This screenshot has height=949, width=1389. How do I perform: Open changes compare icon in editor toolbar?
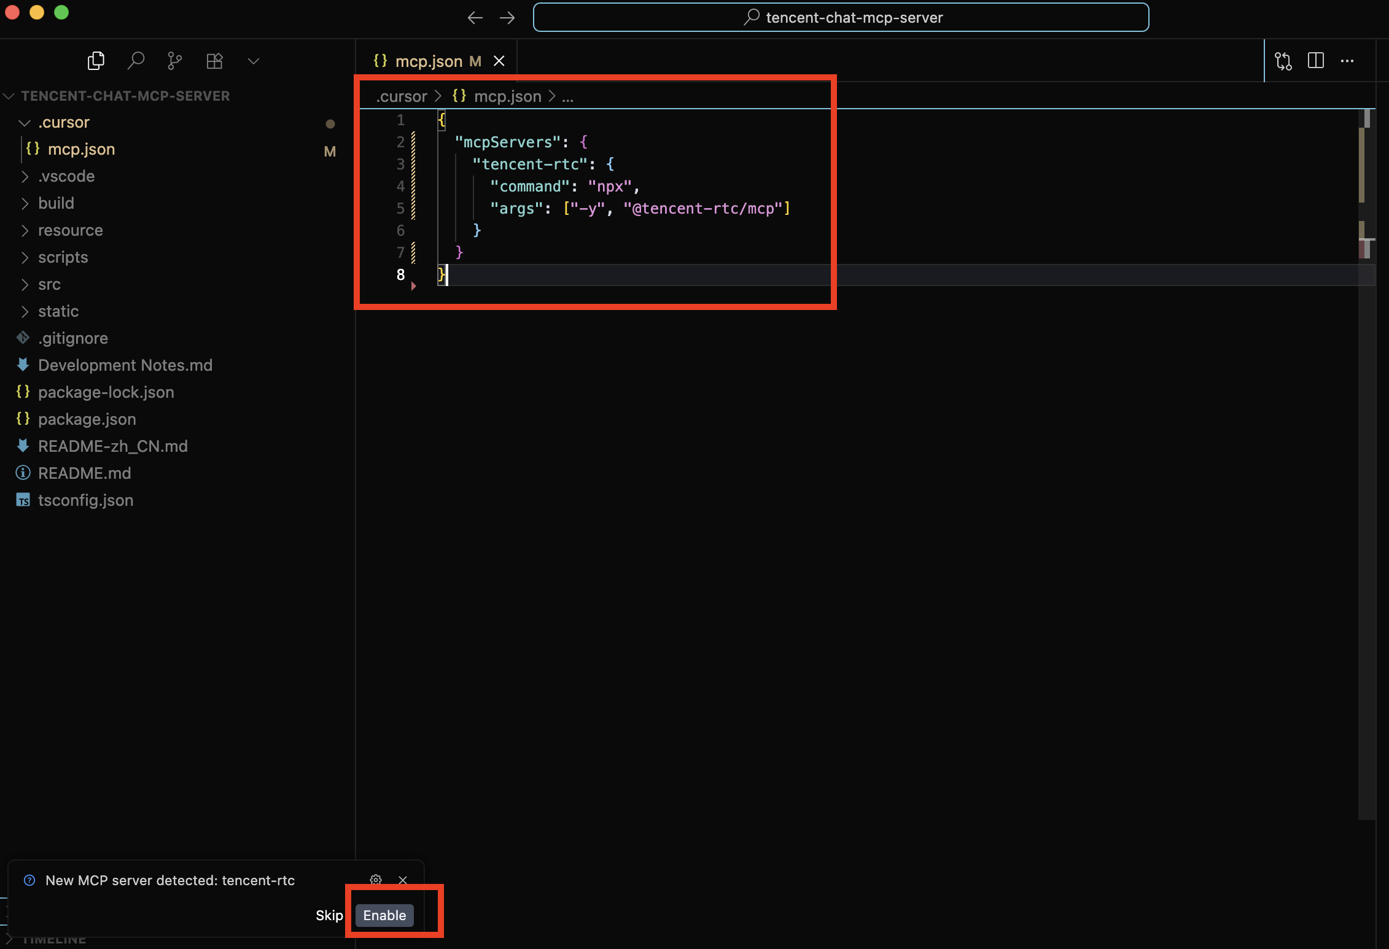[x=1283, y=61]
